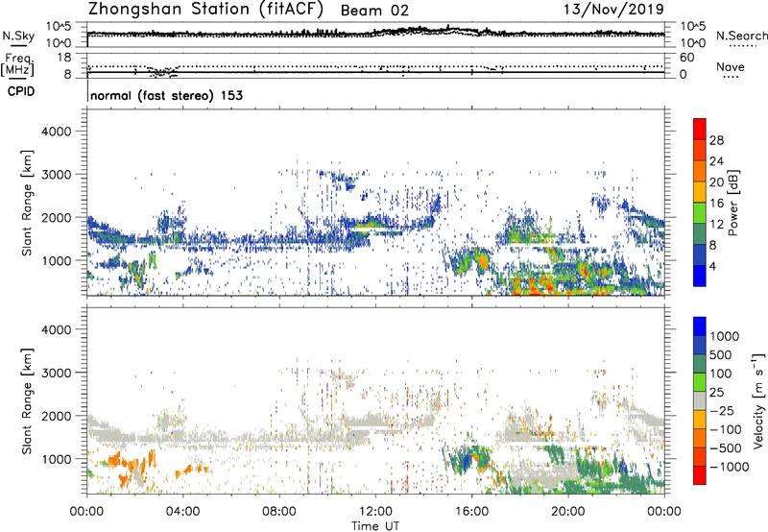Screen dimensions: 768x532
Task: Click the 'Time UT' axis label
Action: point(375,526)
